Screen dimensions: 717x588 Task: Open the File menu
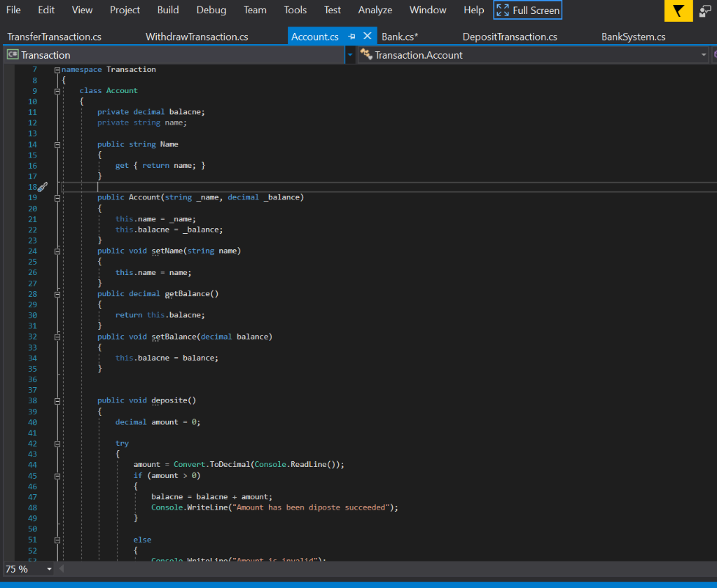(13, 10)
